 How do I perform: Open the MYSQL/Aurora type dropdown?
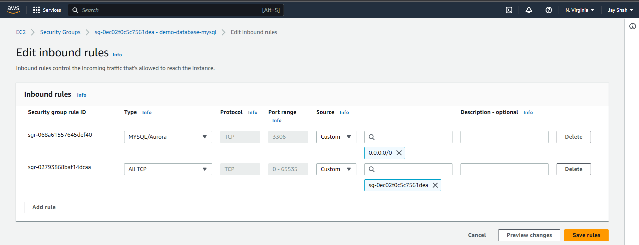(x=168, y=137)
